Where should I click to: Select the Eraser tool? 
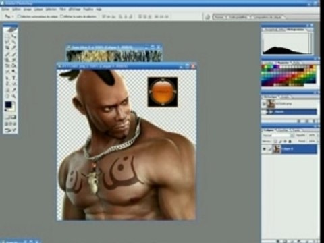pyautogui.click(x=7, y=65)
